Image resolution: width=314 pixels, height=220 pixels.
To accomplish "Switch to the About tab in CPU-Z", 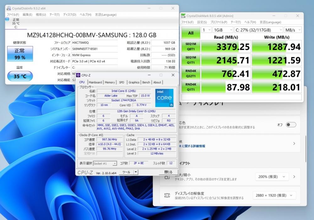I will click(x=157, y=82).
